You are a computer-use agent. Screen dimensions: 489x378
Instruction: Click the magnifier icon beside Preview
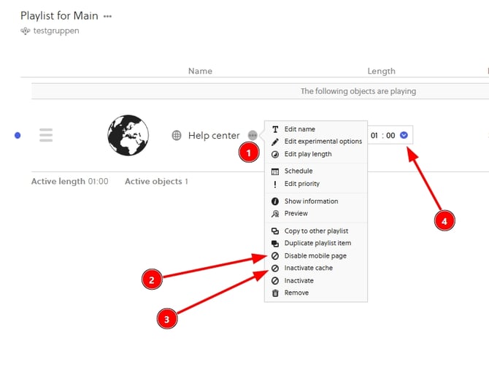[275, 214]
